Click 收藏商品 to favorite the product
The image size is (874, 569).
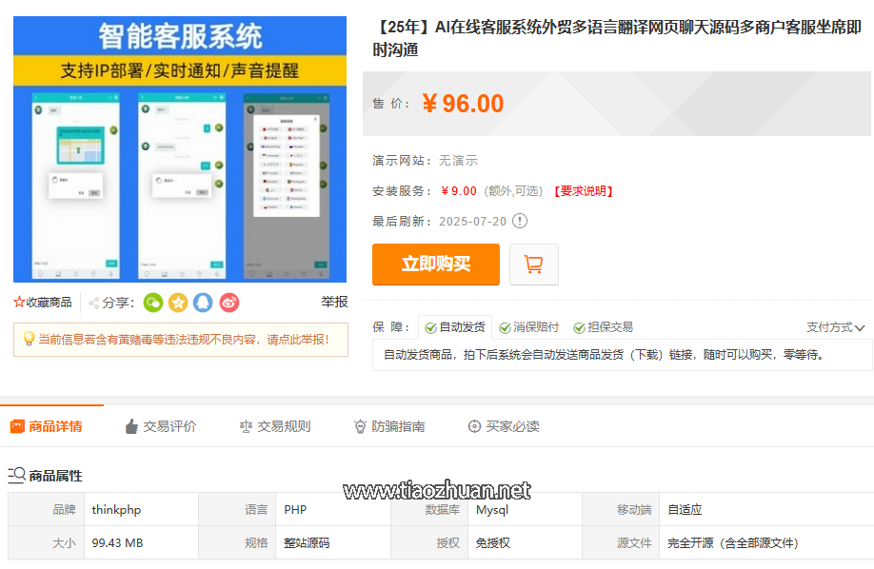[43, 302]
